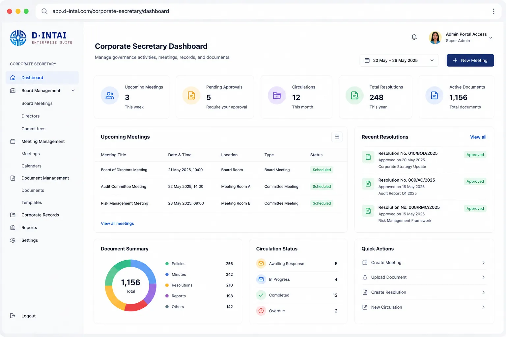Open New Circulation chevron arrow
The width and height of the screenshot is (506, 337).
pyautogui.click(x=483, y=307)
